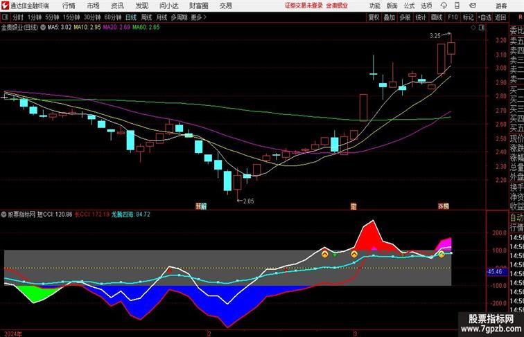Switch to the 5分钟 period tab
The image size is (524, 337).
pyautogui.click(x=52, y=17)
